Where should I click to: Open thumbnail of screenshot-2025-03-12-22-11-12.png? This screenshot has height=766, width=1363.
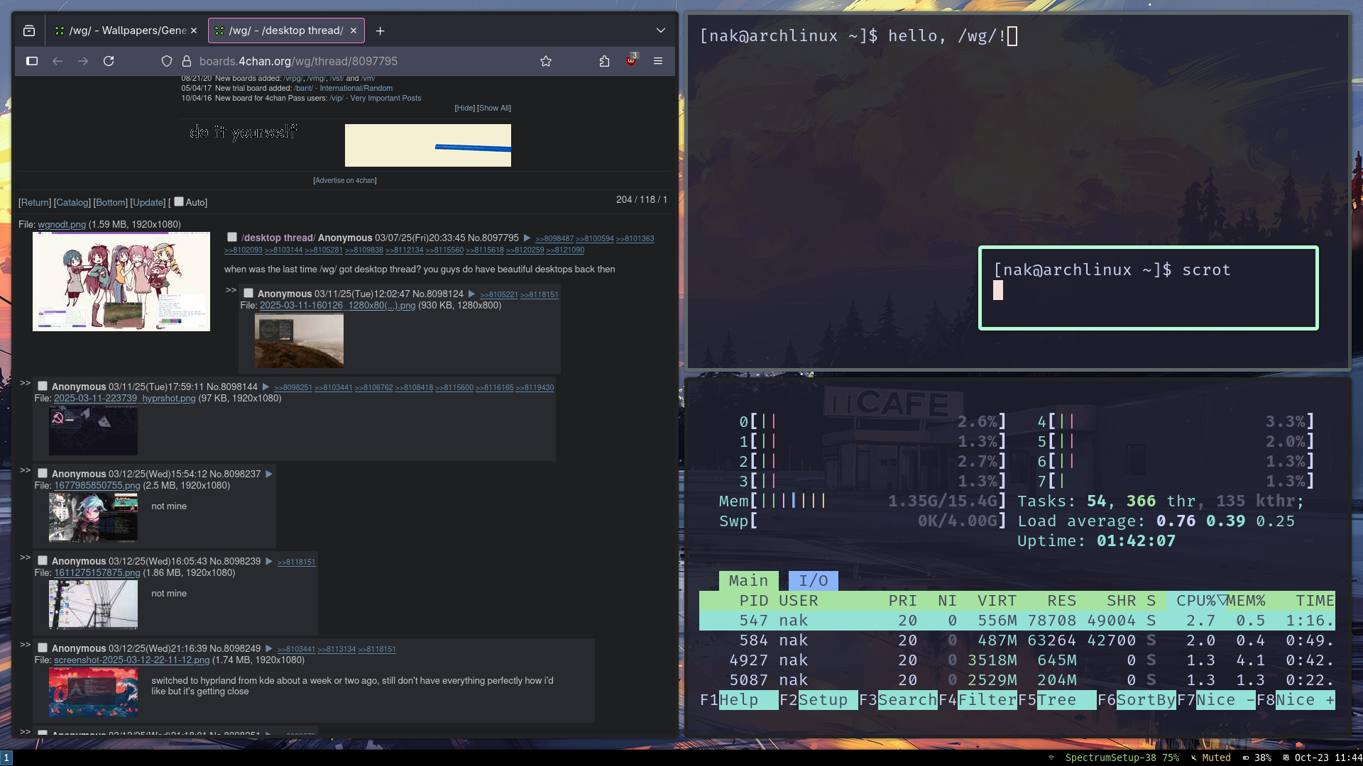[93, 692]
